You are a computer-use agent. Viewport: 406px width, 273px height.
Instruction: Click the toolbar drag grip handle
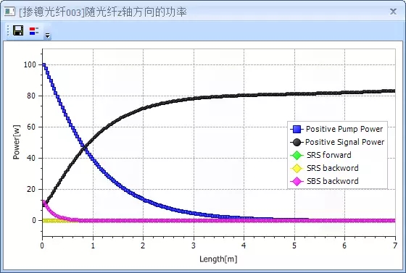[x=8, y=30]
